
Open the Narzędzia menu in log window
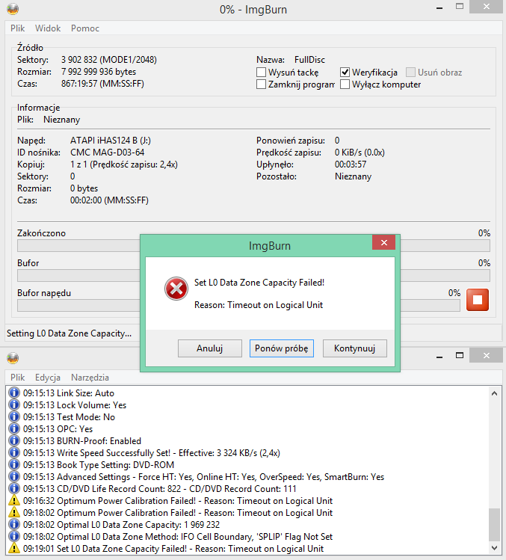pyautogui.click(x=90, y=378)
